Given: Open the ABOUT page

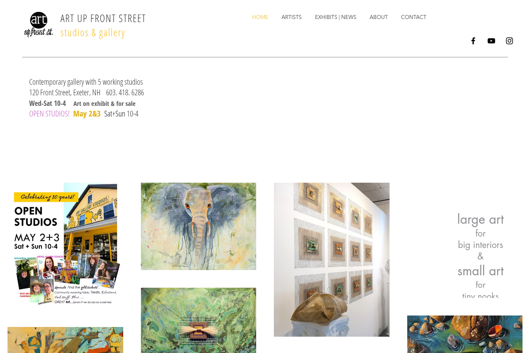Looking at the screenshot, I should [379, 17].
